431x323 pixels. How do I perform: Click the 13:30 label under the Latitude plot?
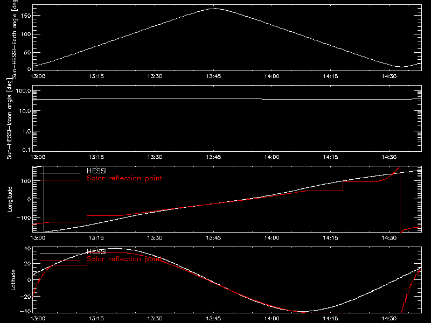(155, 319)
